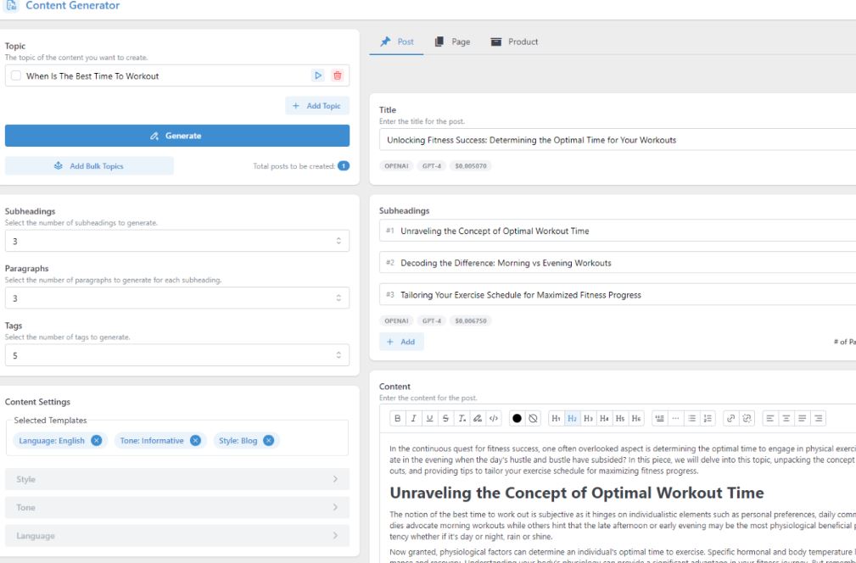
Task: Click the 'Unraveling the Concept of Optimal Workout Time' heading in content
Action: point(577,493)
